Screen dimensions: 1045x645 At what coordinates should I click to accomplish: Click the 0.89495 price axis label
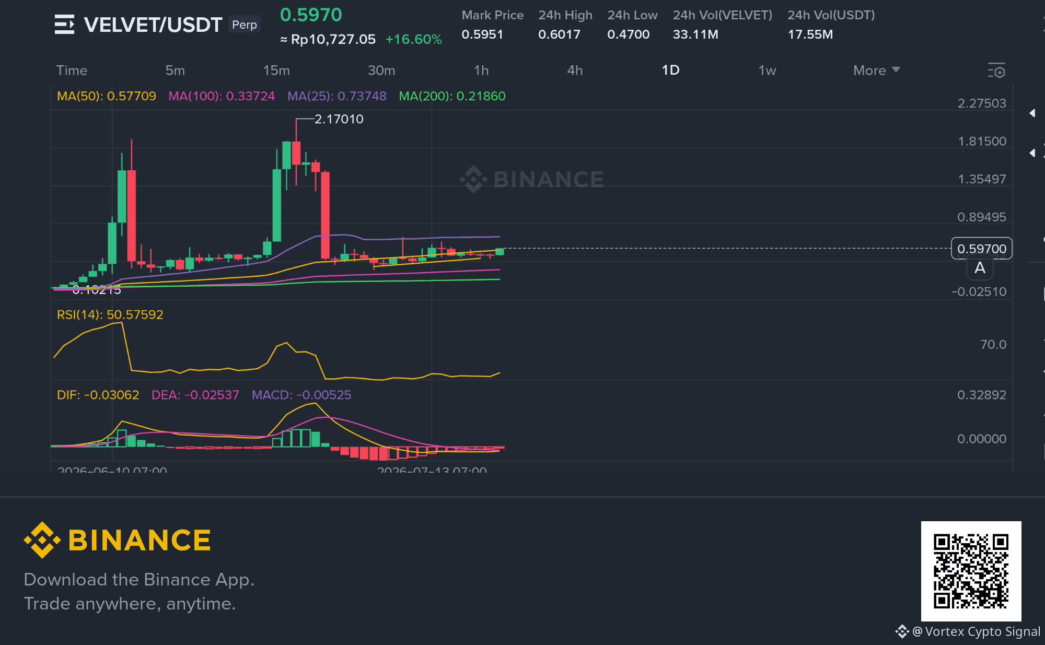(x=982, y=217)
